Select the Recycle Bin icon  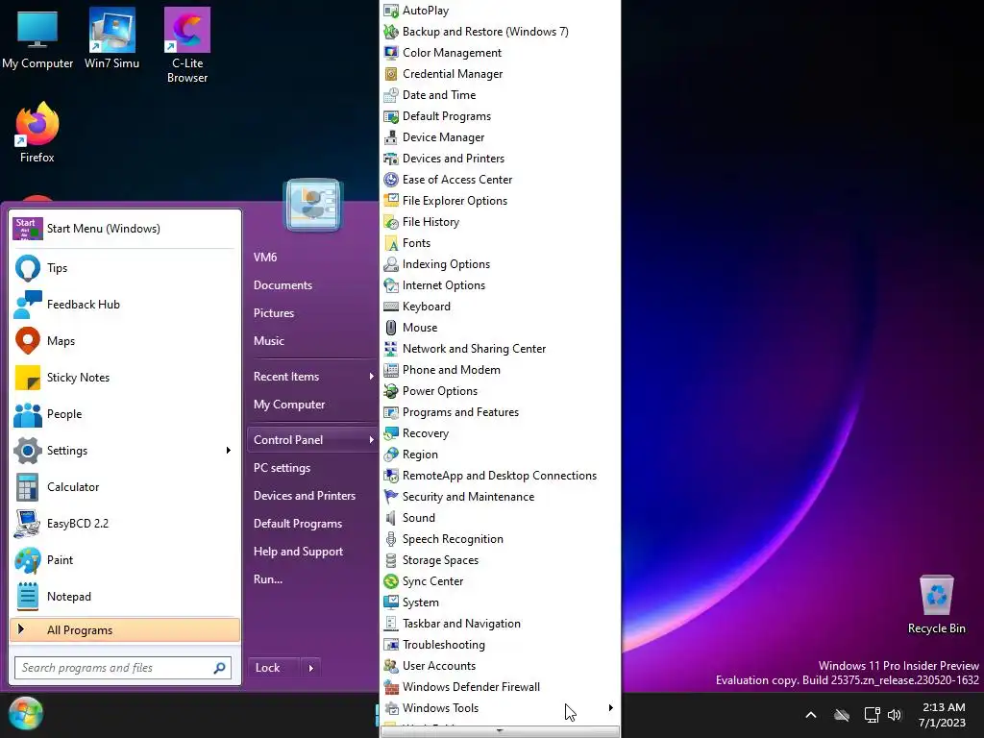[936, 604]
